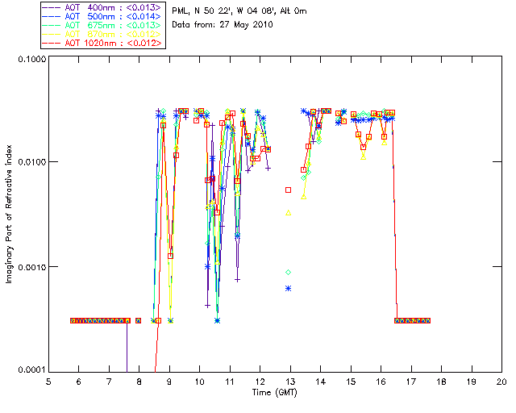The height and width of the screenshot is (413, 516).
Task: Select the isolated blue asterisk marker near 13h
Action: 289,289
